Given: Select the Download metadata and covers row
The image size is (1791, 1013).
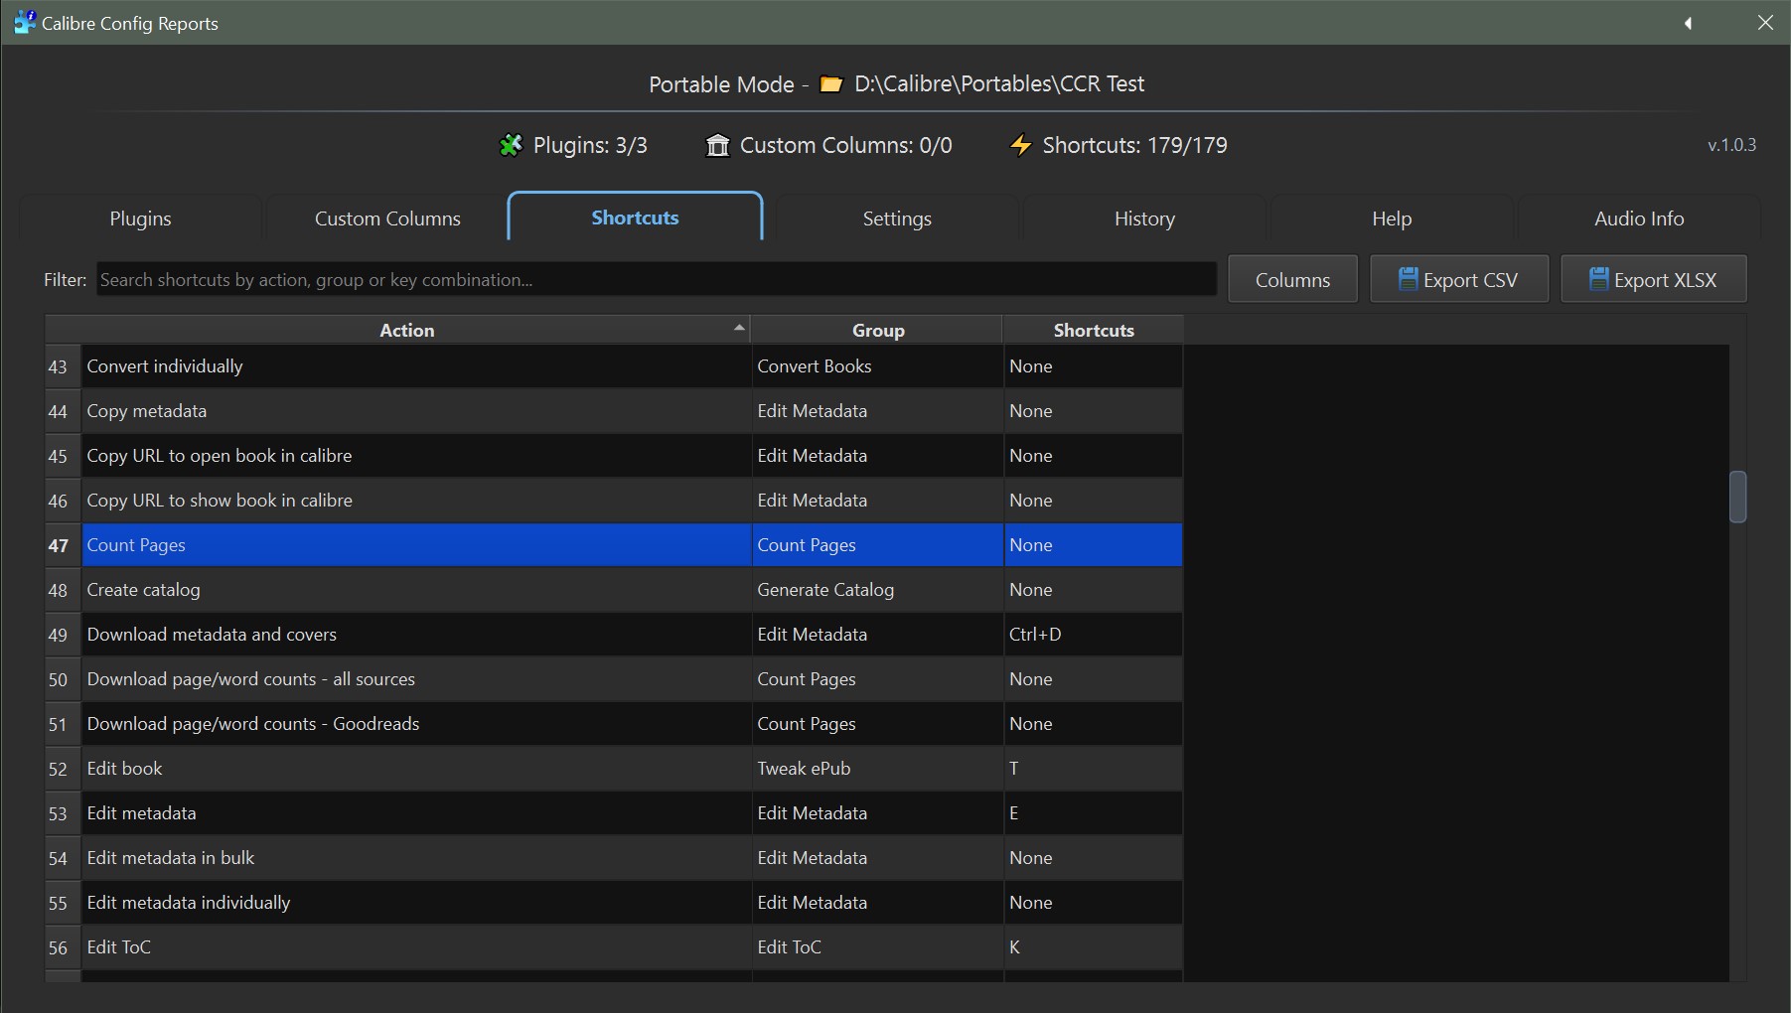Looking at the screenshot, I should [x=417, y=635].
